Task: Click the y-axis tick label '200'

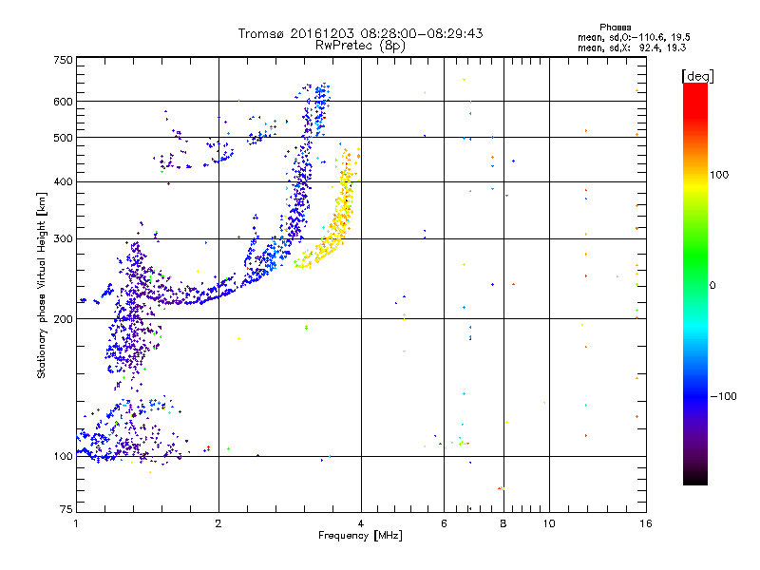Action: pyautogui.click(x=63, y=319)
